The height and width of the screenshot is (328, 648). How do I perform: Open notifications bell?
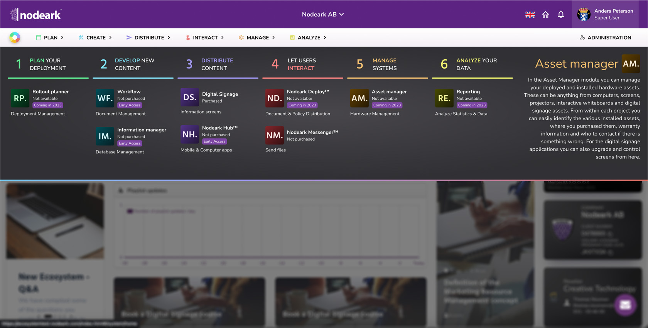(x=561, y=15)
